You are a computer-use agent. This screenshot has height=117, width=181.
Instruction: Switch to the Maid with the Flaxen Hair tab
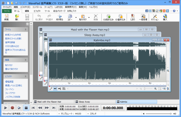point(54,102)
